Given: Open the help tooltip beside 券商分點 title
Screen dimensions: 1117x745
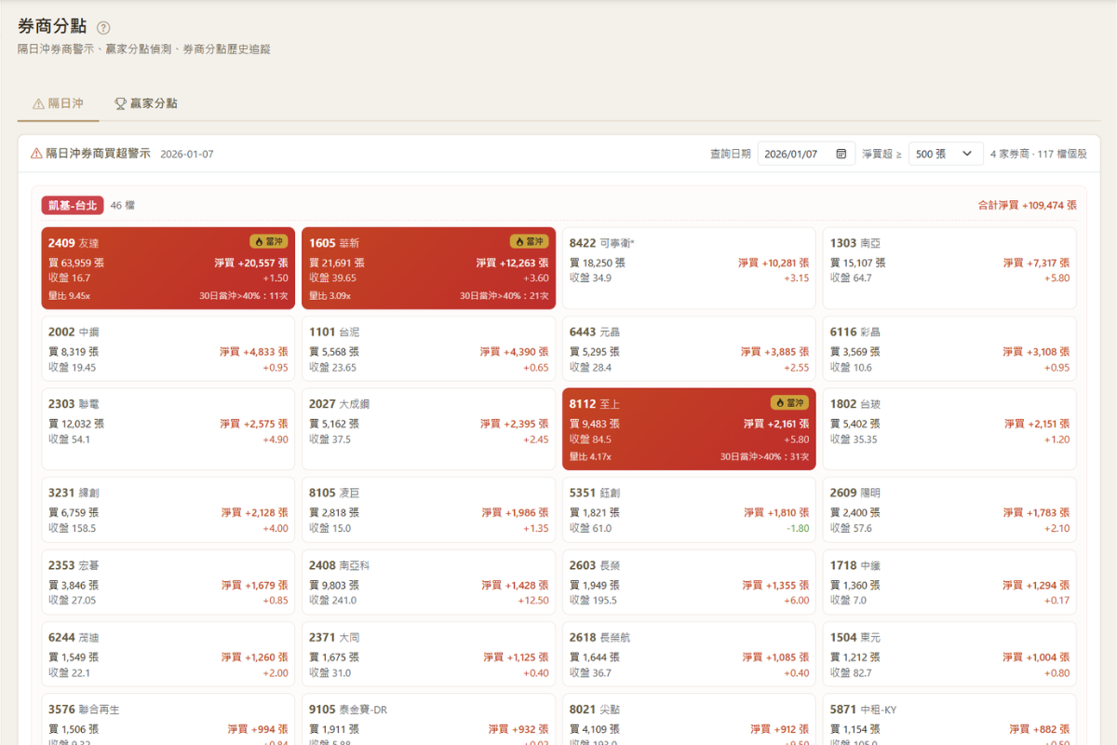Looking at the screenshot, I should [102, 27].
